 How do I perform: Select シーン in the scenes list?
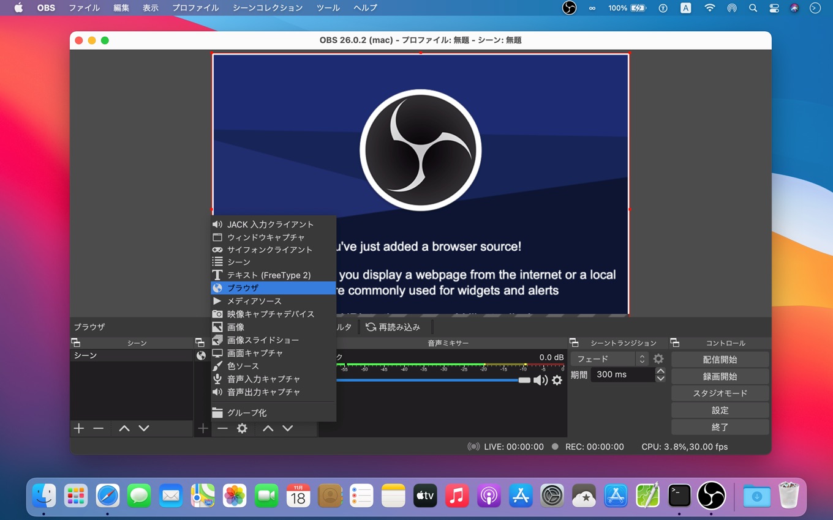coord(132,355)
